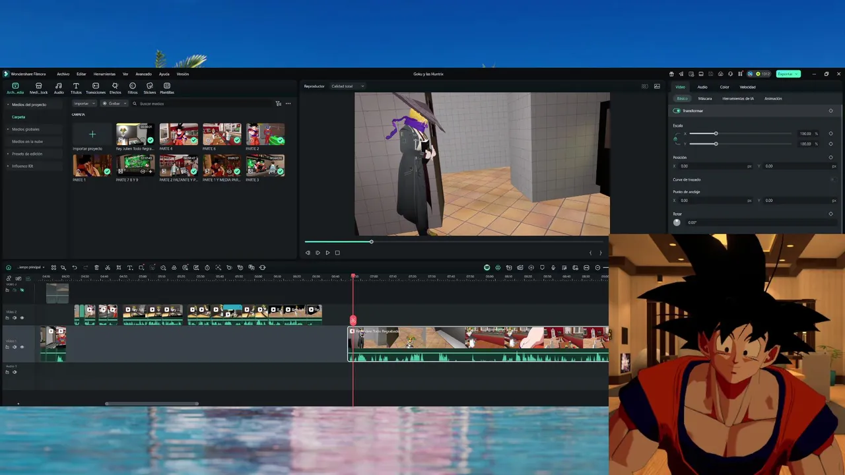Click the microphone voiceover icon in timeline toolbar
Viewport: 845px width, 475px height.
tap(553, 267)
